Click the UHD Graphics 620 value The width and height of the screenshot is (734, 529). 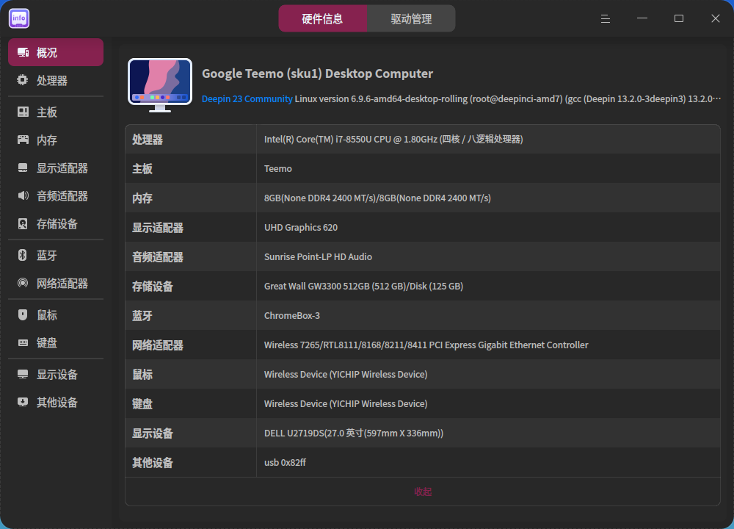[x=301, y=227]
